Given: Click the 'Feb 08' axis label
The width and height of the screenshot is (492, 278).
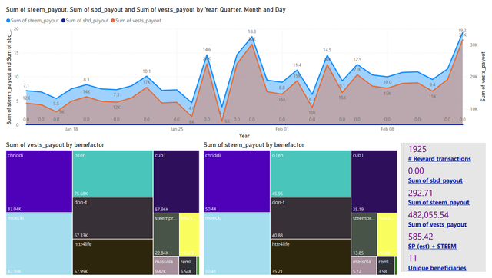Looking at the screenshot, I should click(387, 129).
